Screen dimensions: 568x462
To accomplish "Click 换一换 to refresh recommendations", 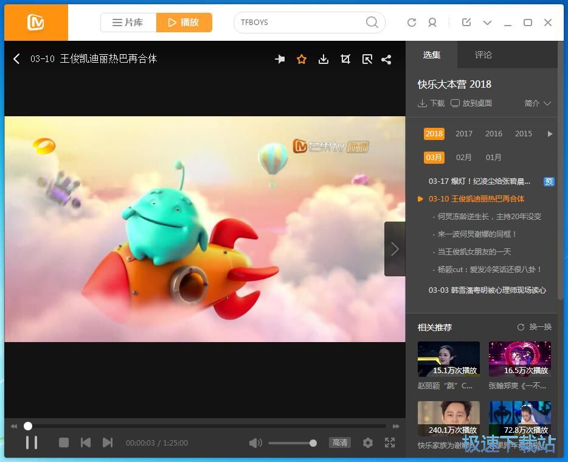I will pos(535,327).
